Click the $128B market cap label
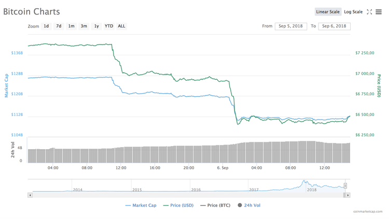Screen dimensions: 389x219 17,74
